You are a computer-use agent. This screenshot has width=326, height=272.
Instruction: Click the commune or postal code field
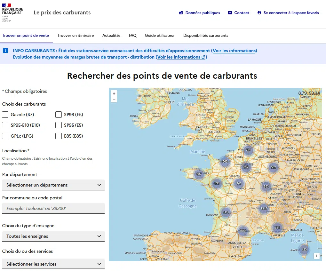53,208
